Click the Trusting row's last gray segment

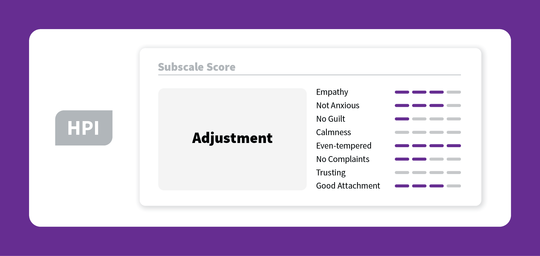tap(454, 173)
